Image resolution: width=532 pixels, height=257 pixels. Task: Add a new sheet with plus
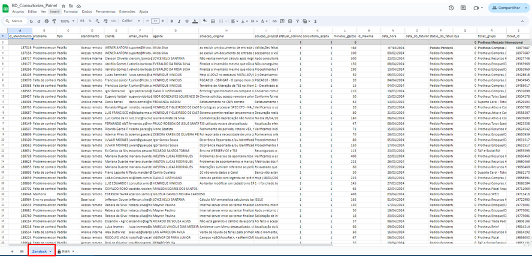tap(12, 251)
